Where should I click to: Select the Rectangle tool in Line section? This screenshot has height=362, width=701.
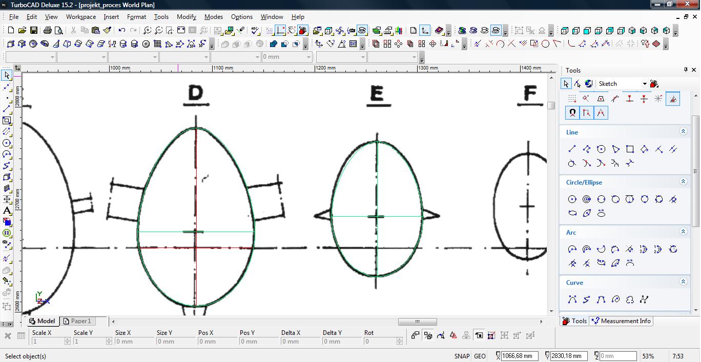click(x=630, y=149)
